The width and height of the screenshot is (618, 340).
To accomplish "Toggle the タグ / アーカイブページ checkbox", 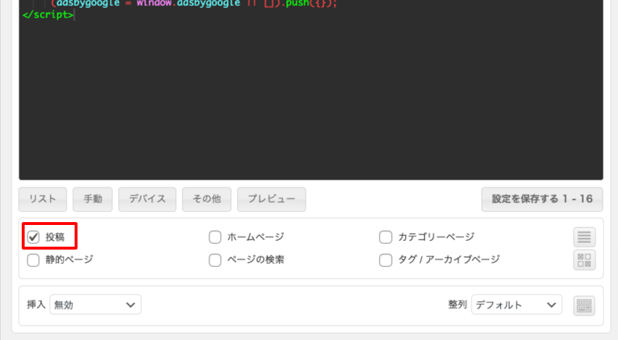I will (385, 260).
